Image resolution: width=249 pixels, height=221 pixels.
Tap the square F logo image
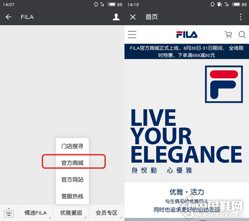pyautogui.click(x=224, y=84)
